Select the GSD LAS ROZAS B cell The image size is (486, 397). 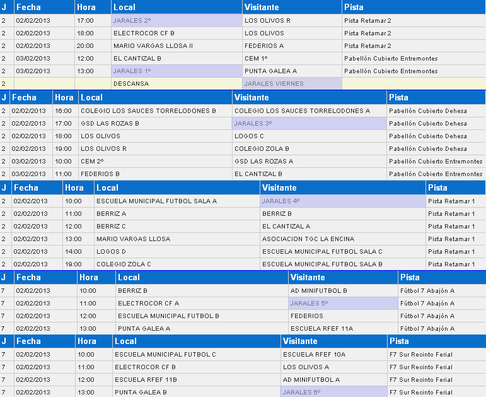click(x=155, y=124)
